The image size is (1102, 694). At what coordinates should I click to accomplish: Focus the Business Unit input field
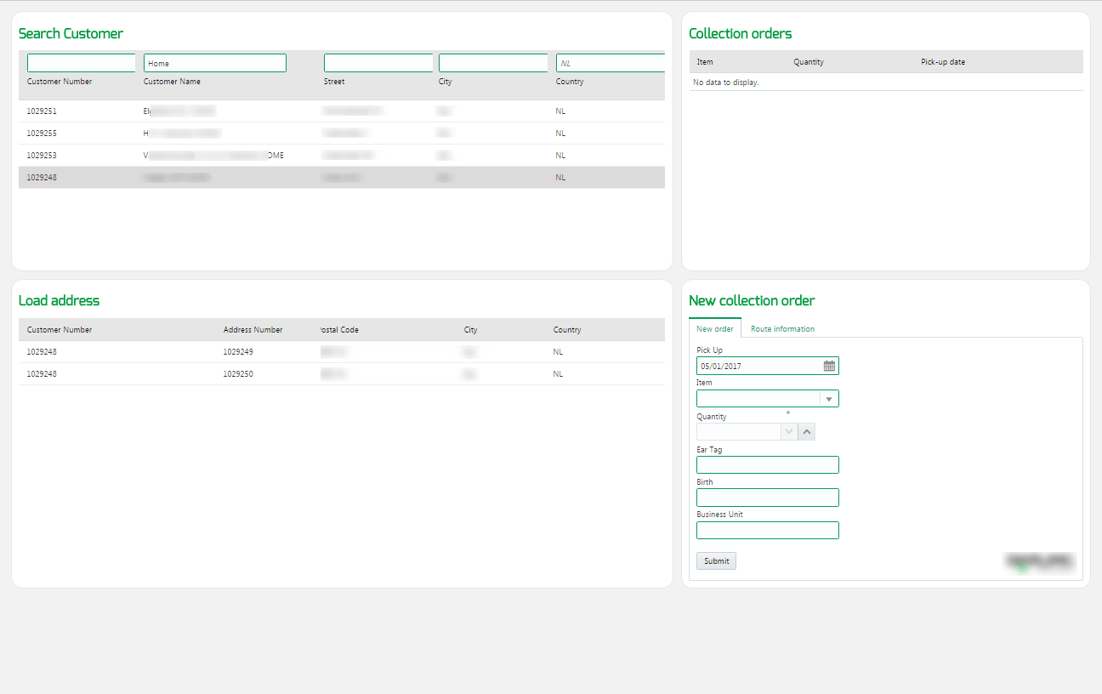point(768,531)
